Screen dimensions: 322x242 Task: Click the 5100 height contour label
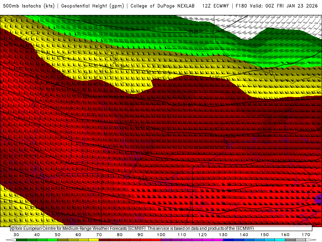(215, 77)
